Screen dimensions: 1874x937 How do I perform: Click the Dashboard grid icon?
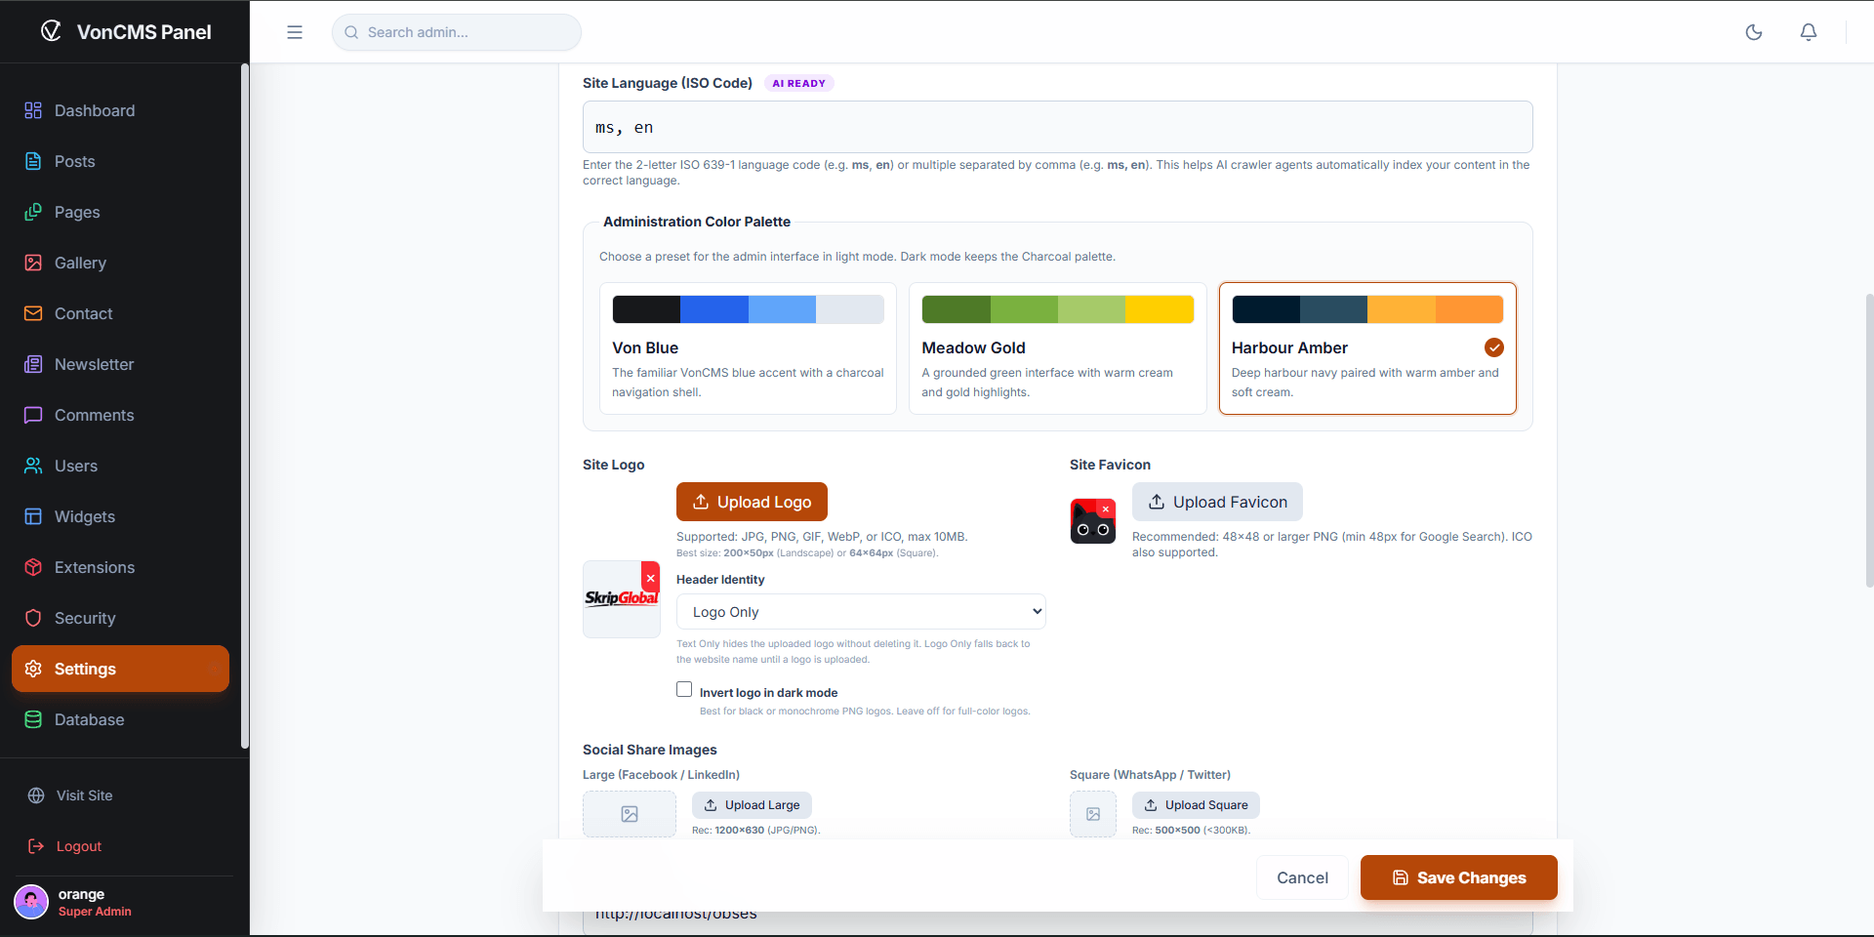pos(33,110)
